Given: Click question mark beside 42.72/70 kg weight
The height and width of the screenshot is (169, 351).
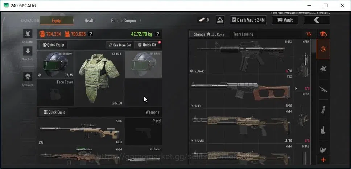Looking at the screenshot, I should pyautogui.click(x=158, y=34).
